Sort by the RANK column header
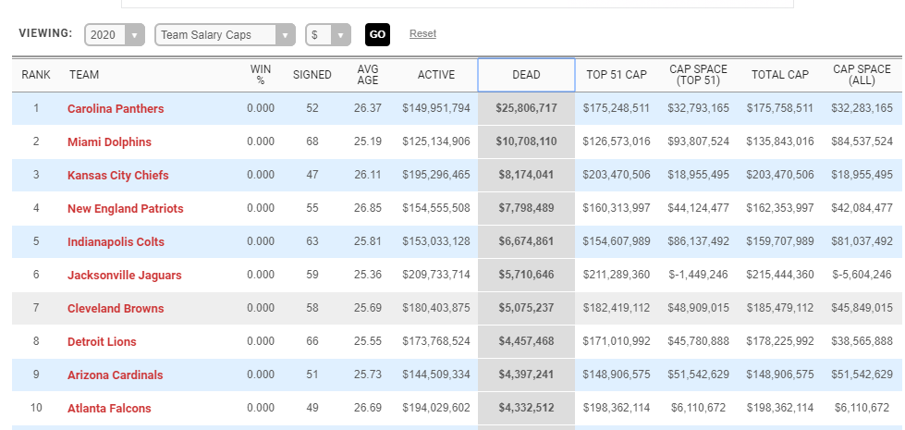Screen dimensions: 905x430 tap(36, 75)
